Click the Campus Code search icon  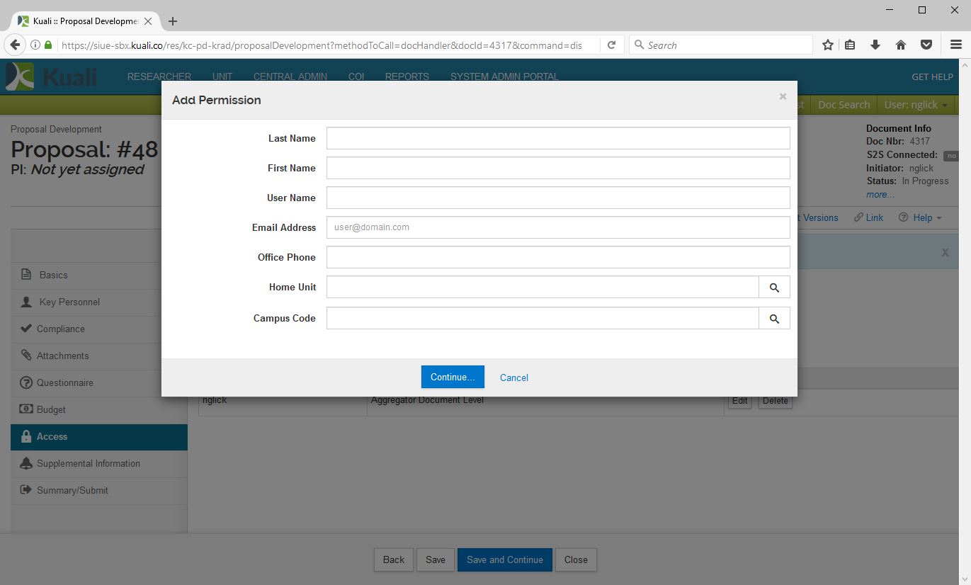coord(774,319)
